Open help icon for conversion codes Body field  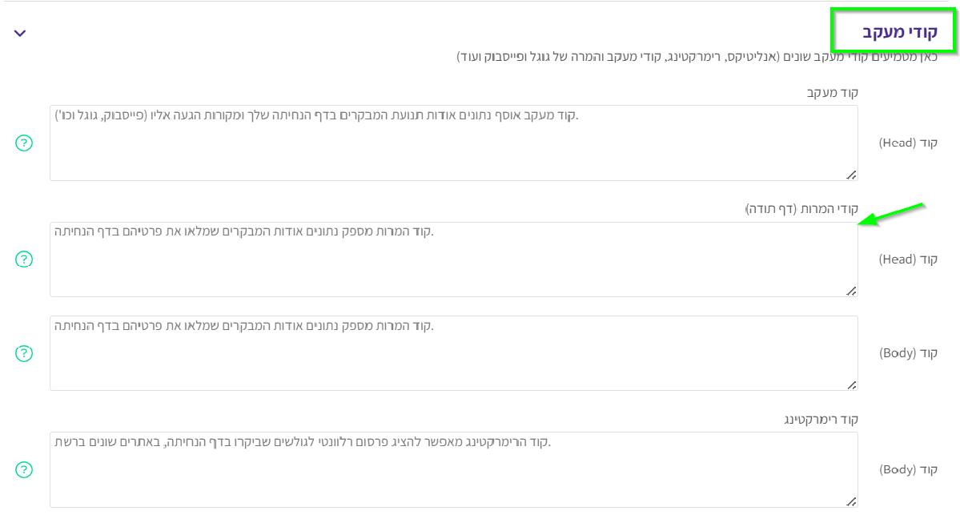pos(24,353)
